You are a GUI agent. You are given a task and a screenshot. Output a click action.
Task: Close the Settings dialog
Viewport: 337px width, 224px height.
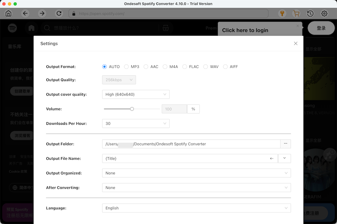pyautogui.click(x=296, y=44)
